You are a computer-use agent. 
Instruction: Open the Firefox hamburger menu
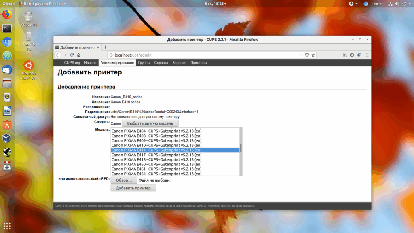click(x=367, y=55)
